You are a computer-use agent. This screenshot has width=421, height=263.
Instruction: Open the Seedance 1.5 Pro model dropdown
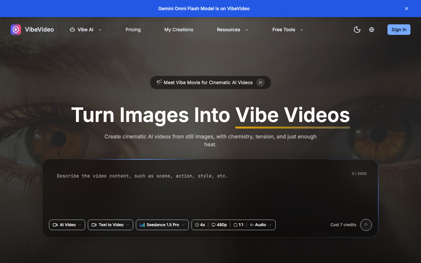[162, 225]
